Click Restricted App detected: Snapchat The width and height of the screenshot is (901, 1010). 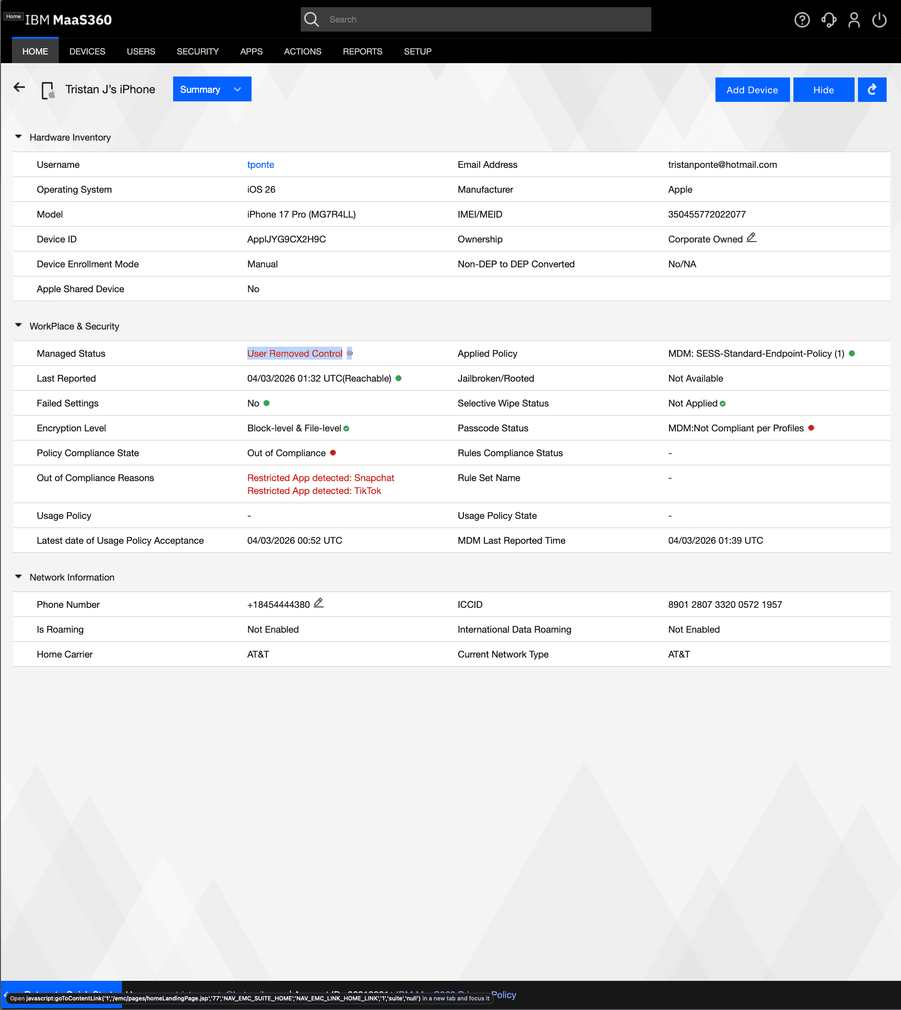pyautogui.click(x=320, y=478)
